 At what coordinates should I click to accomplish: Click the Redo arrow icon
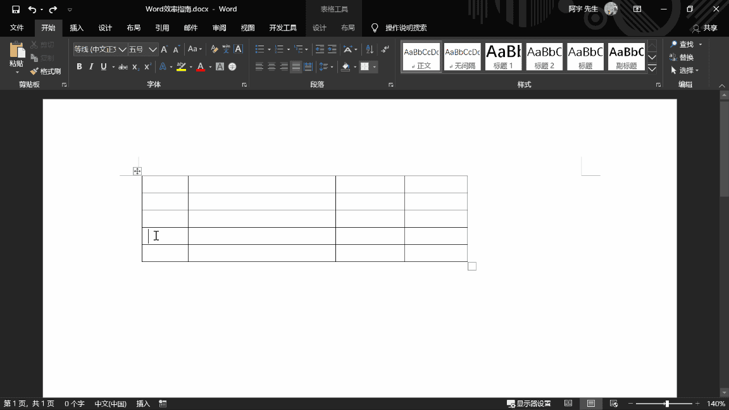(x=53, y=9)
